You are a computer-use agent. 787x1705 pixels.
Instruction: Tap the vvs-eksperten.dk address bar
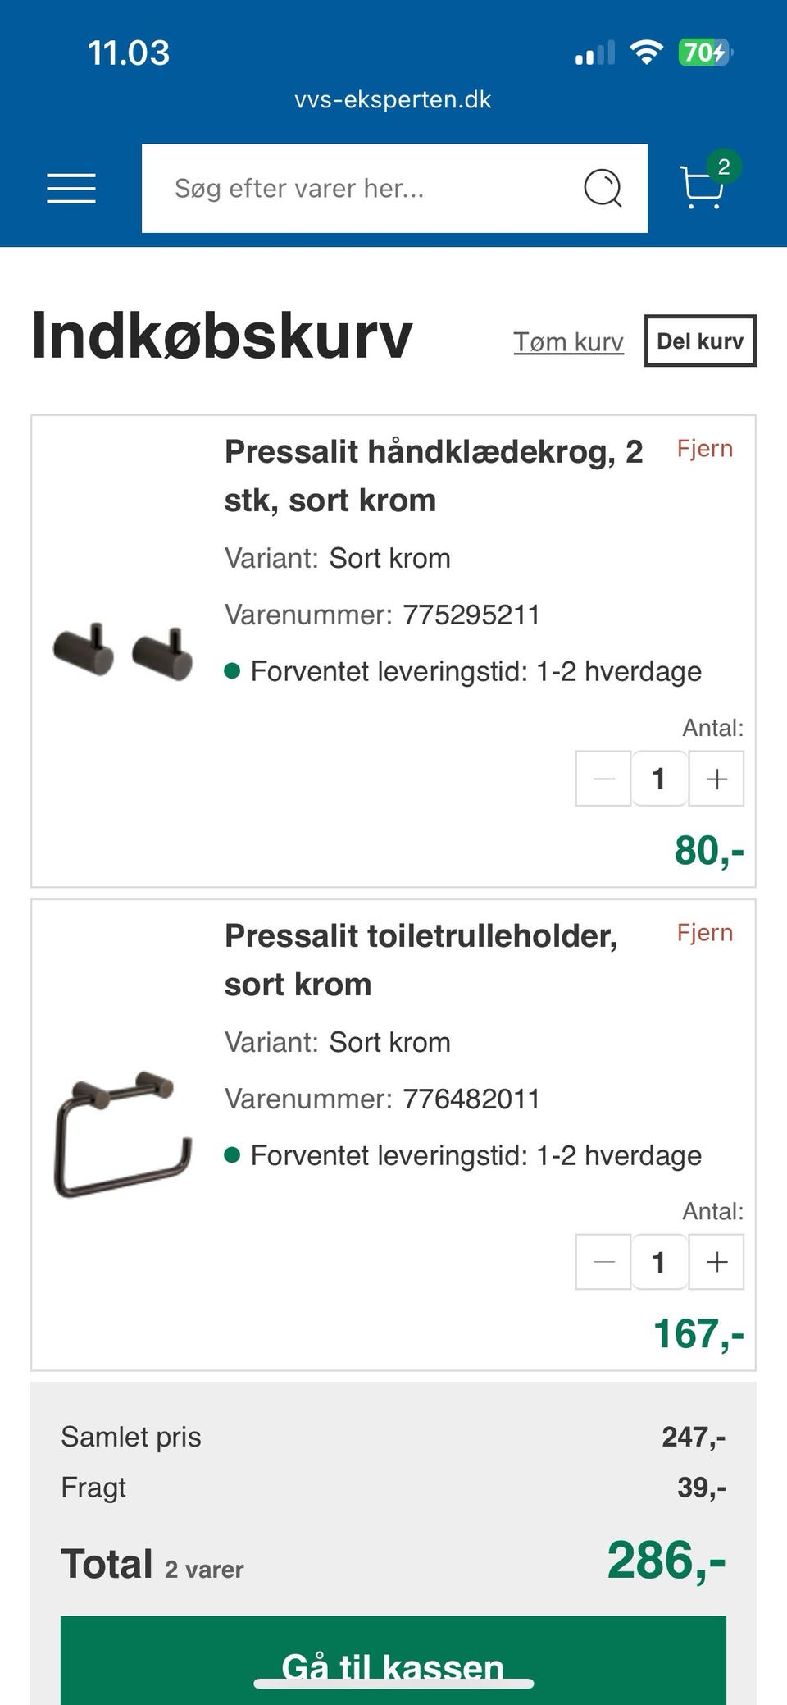[x=393, y=99]
